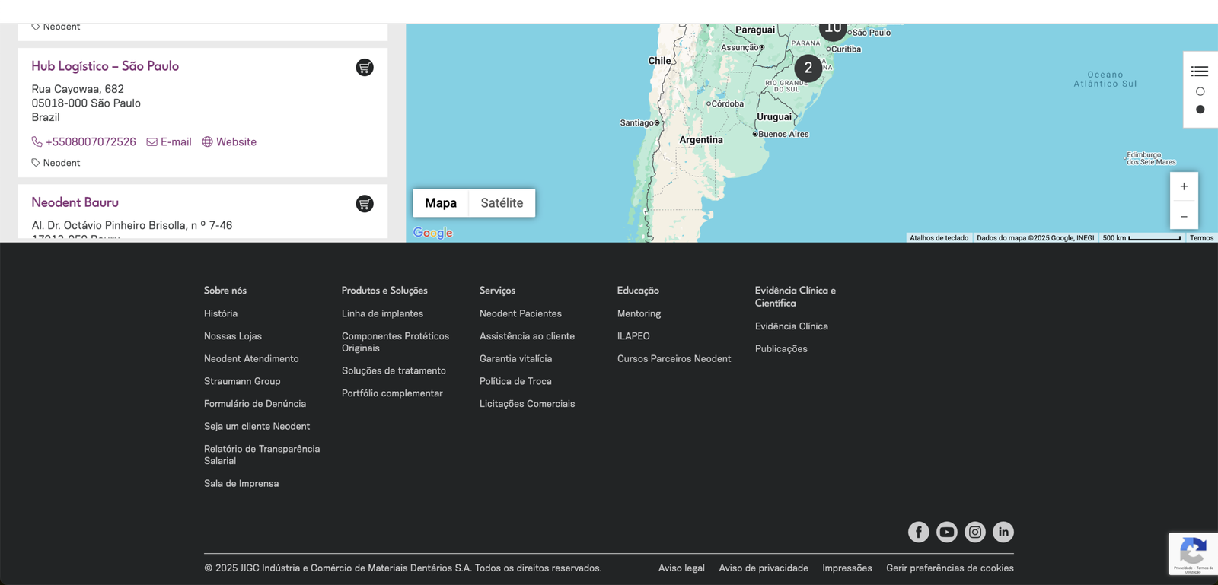Call the phone number +5508007072526
Viewport: 1218px width, 585px height.
click(90, 142)
